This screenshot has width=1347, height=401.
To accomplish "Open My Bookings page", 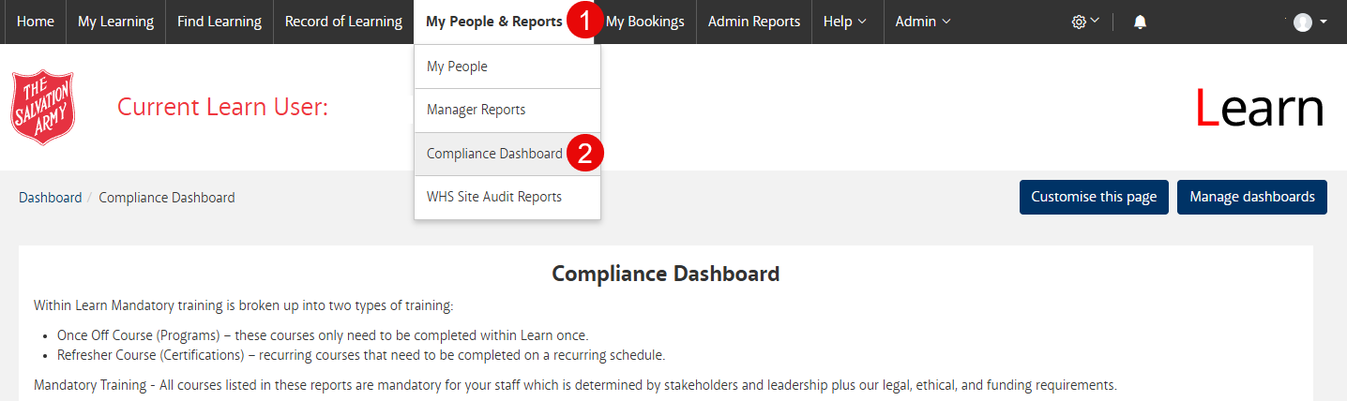I will click(x=645, y=22).
